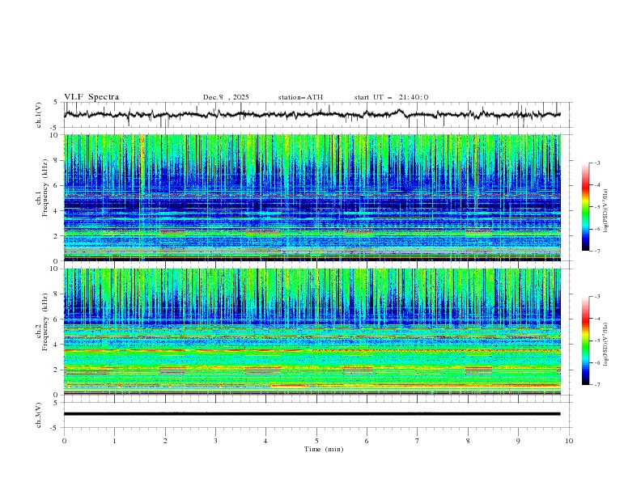Click the ch.3 black waveform band
The image size is (641, 495).
coord(312,414)
